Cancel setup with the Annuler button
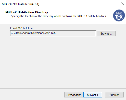This screenshot has width=126, height=100. (114, 95)
